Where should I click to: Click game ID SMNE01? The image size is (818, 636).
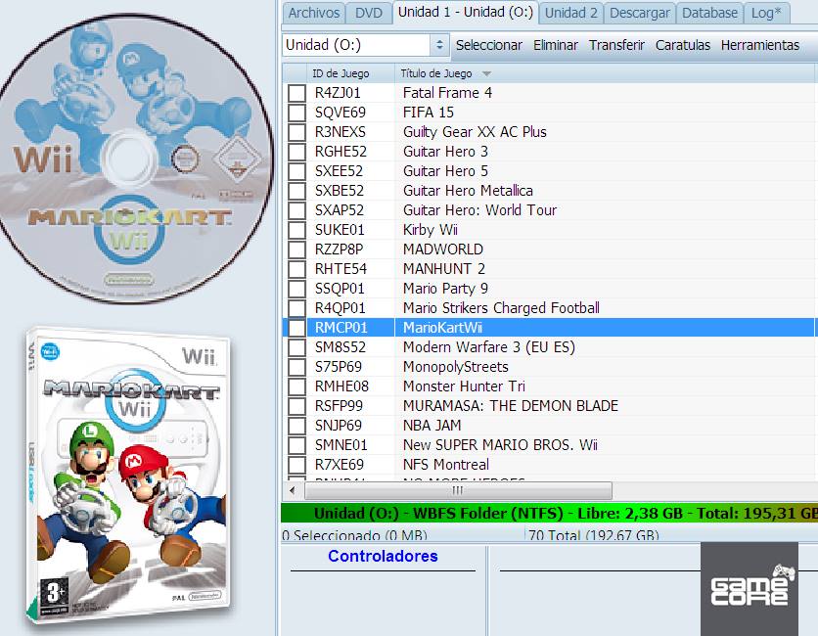coord(341,445)
